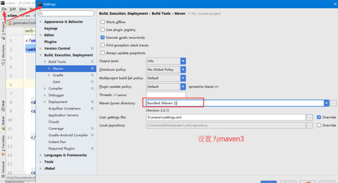Enable Work offline checkbox
Screen dimensions: 338x183
102,22
